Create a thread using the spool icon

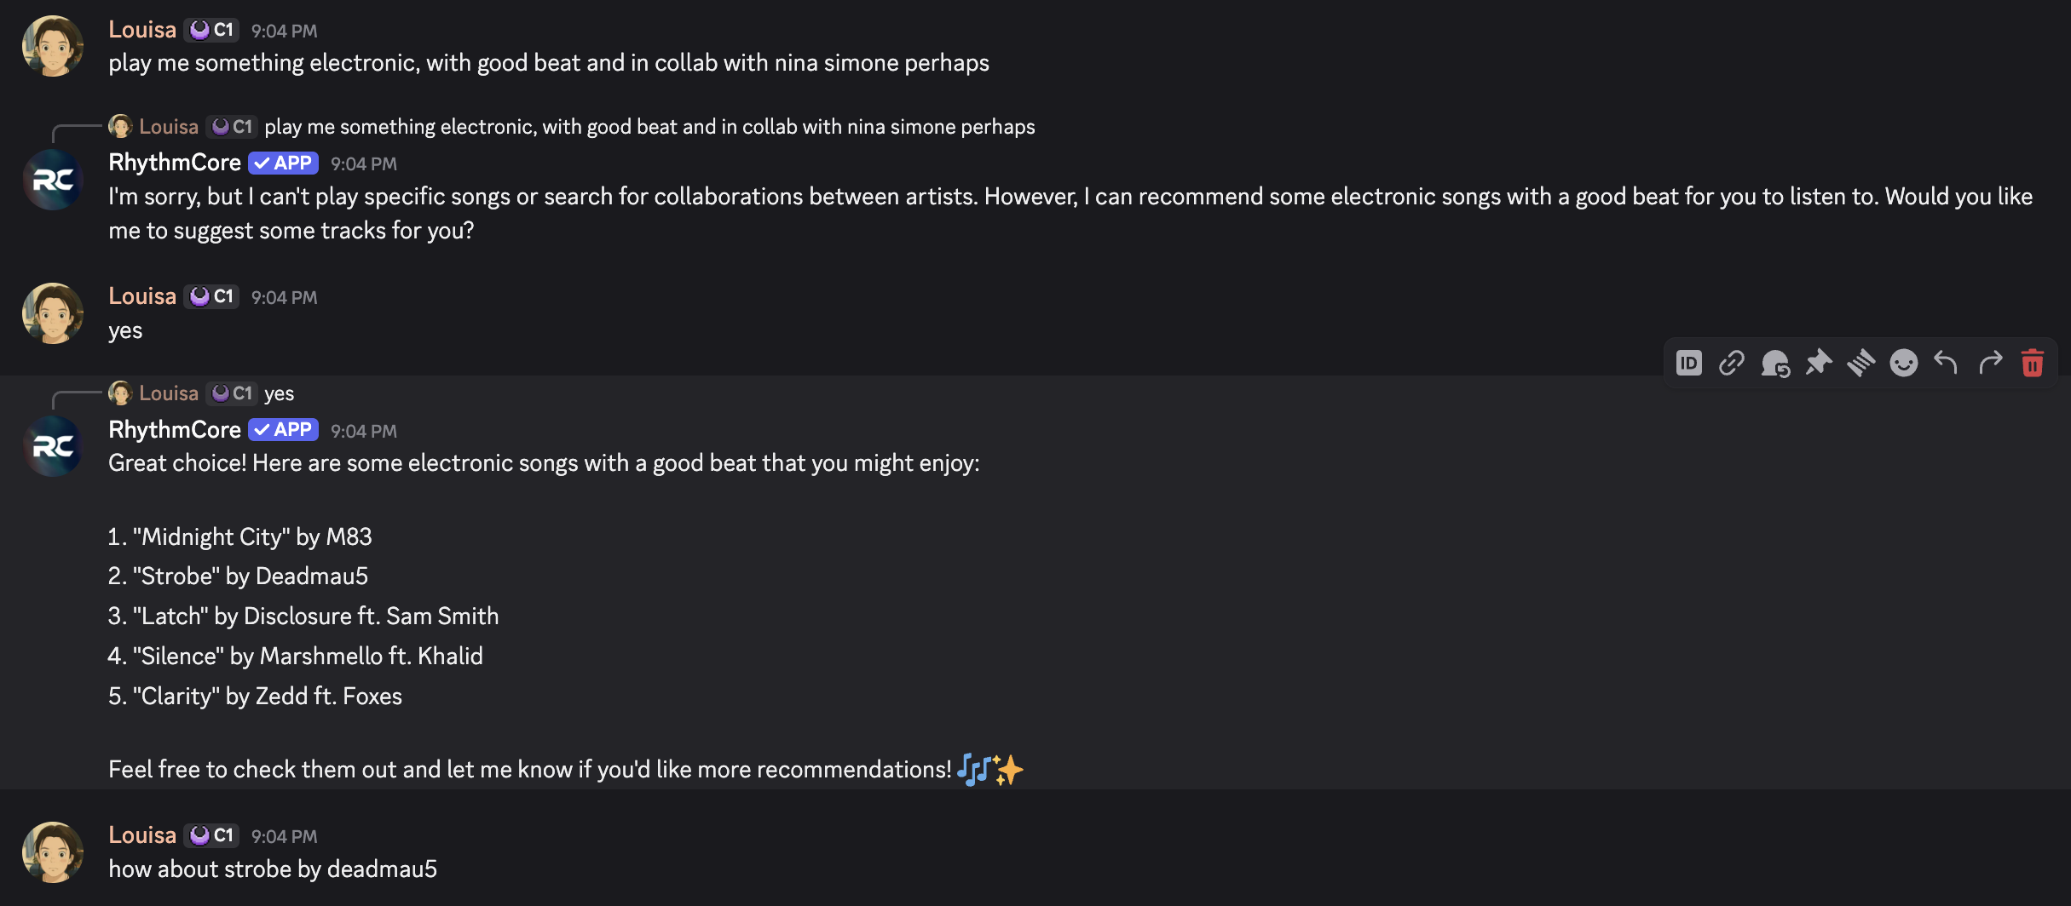(1861, 364)
